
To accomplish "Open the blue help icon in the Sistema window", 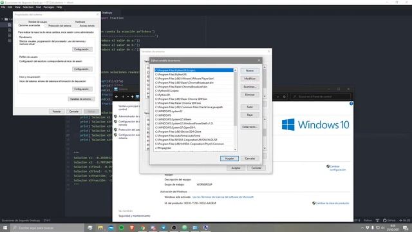I will click(x=351, y=104).
